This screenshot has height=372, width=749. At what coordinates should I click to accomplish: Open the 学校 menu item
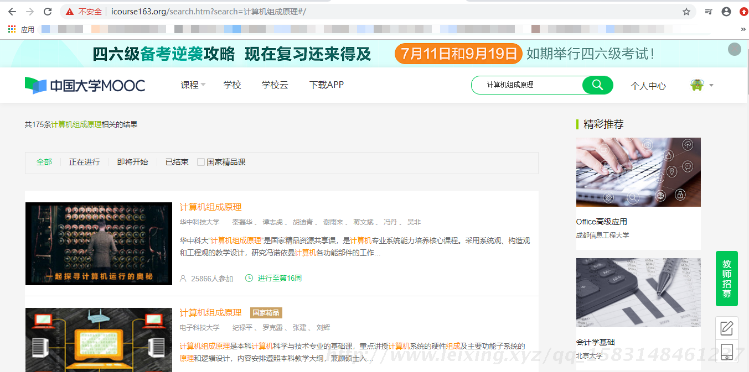(x=233, y=85)
